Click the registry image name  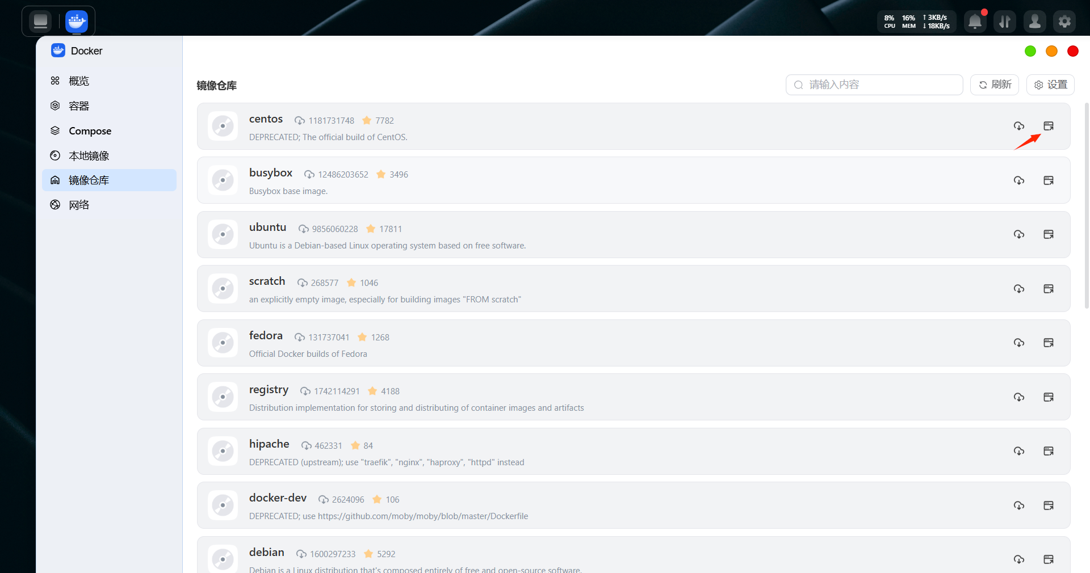pos(269,390)
